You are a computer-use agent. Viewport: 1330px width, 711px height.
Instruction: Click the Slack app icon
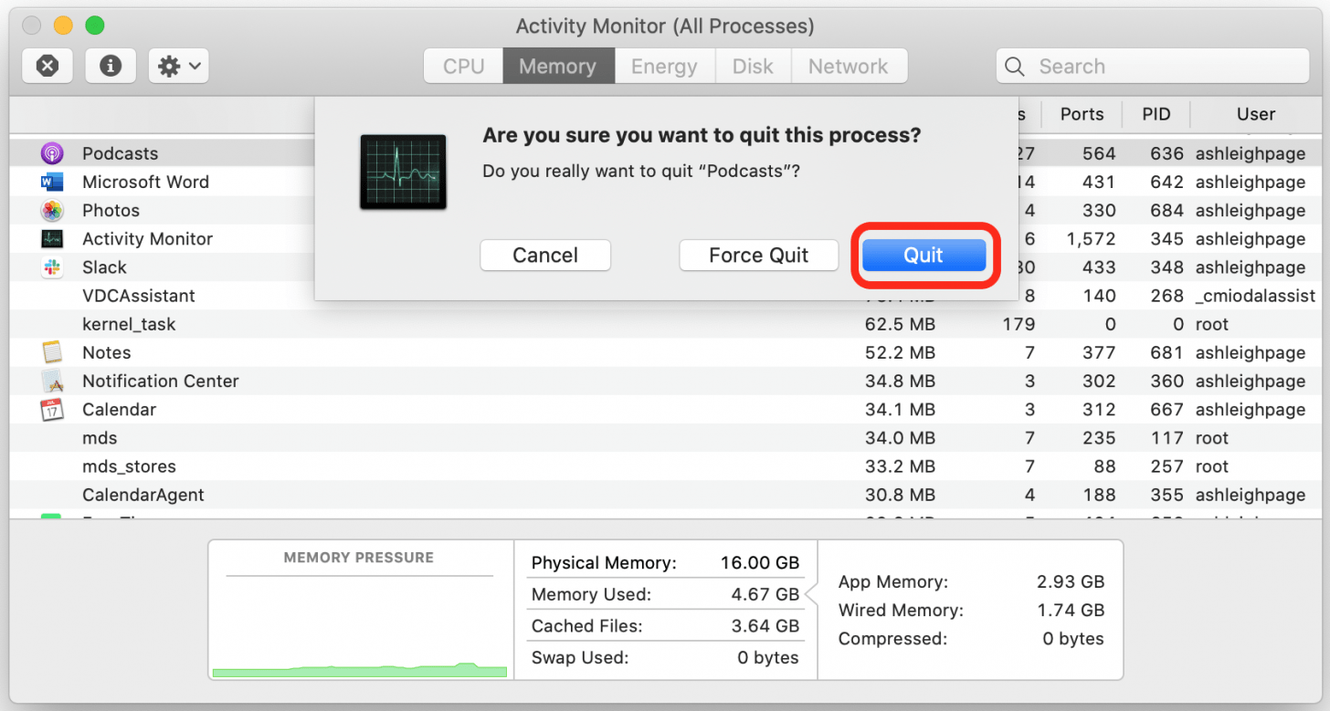(52, 267)
